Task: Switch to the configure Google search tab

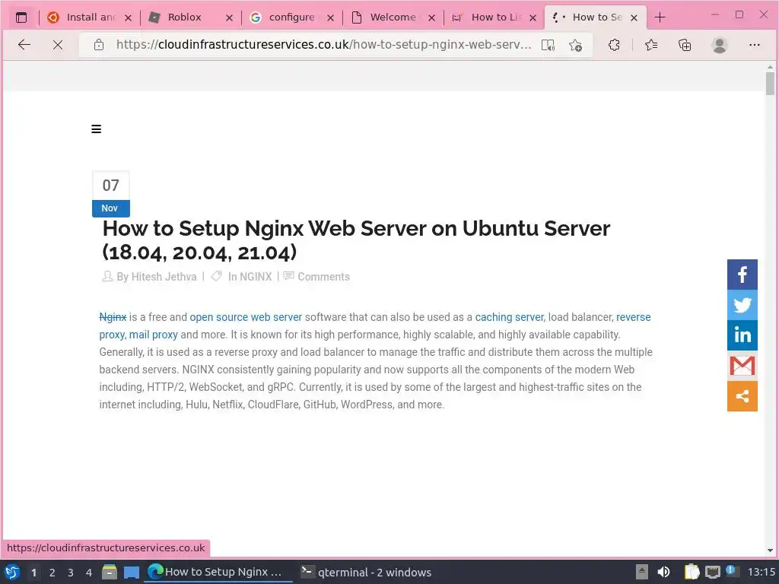Action: (x=292, y=17)
